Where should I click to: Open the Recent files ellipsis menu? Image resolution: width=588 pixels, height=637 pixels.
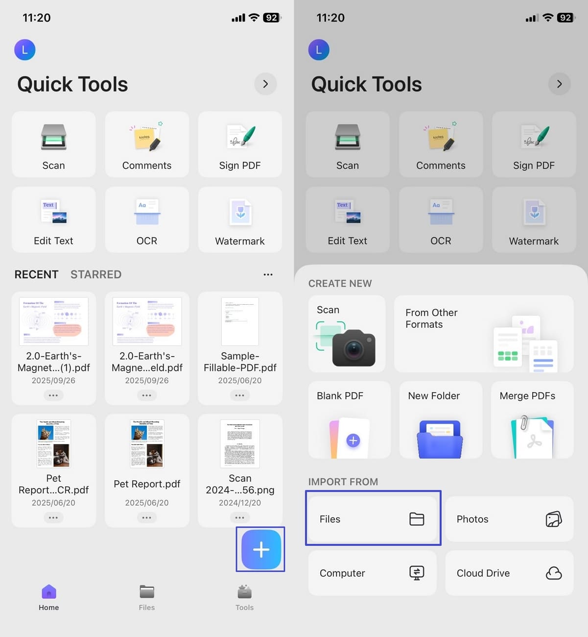tap(268, 274)
